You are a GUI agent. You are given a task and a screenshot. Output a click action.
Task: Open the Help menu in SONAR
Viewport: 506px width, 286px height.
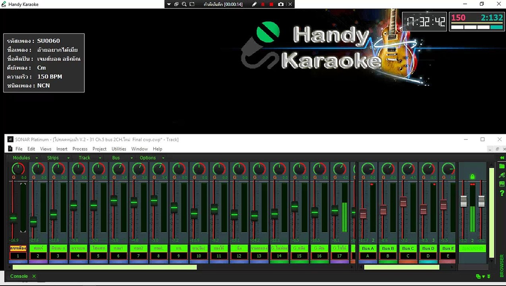coord(158,149)
